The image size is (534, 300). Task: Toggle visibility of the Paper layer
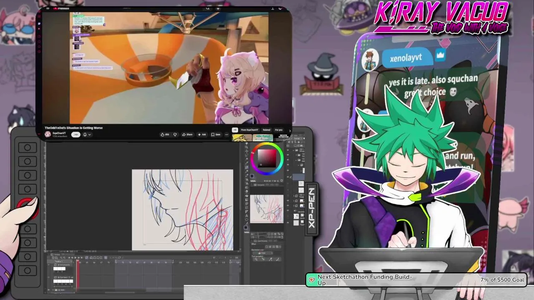coord(288,223)
